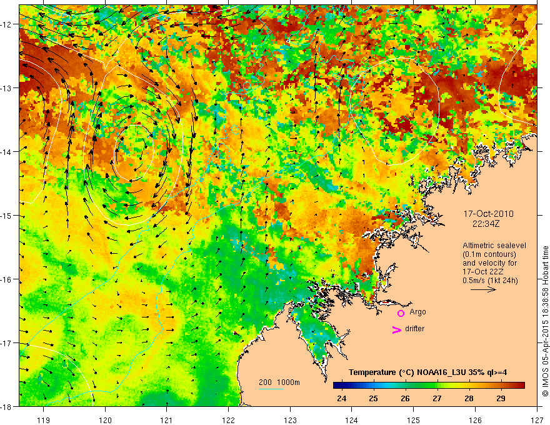The image size is (550, 425).
Task: Click the longitude axis label 122
Action: (x=228, y=420)
